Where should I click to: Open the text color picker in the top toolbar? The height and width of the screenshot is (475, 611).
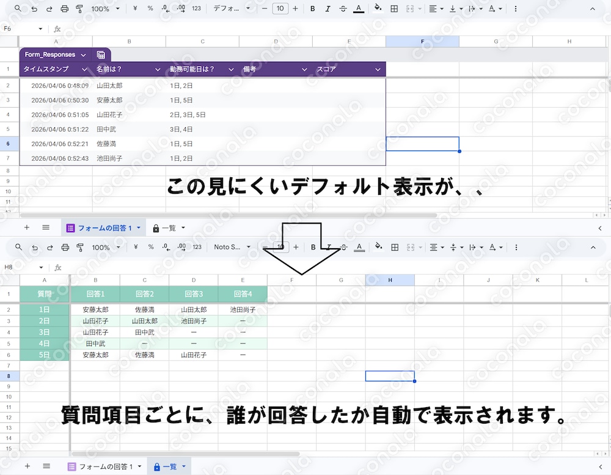point(359,9)
